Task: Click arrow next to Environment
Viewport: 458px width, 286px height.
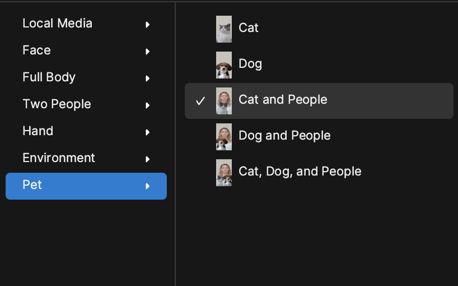Action: [147, 159]
